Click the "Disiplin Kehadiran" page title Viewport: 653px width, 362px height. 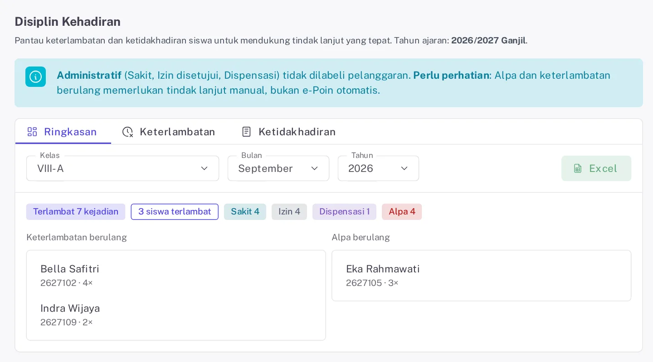click(68, 21)
